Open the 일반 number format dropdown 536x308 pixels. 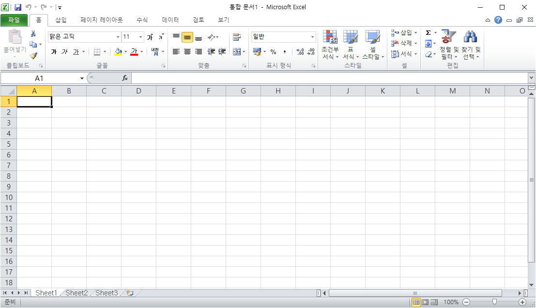pyautogui.click(x=312, y=37)
